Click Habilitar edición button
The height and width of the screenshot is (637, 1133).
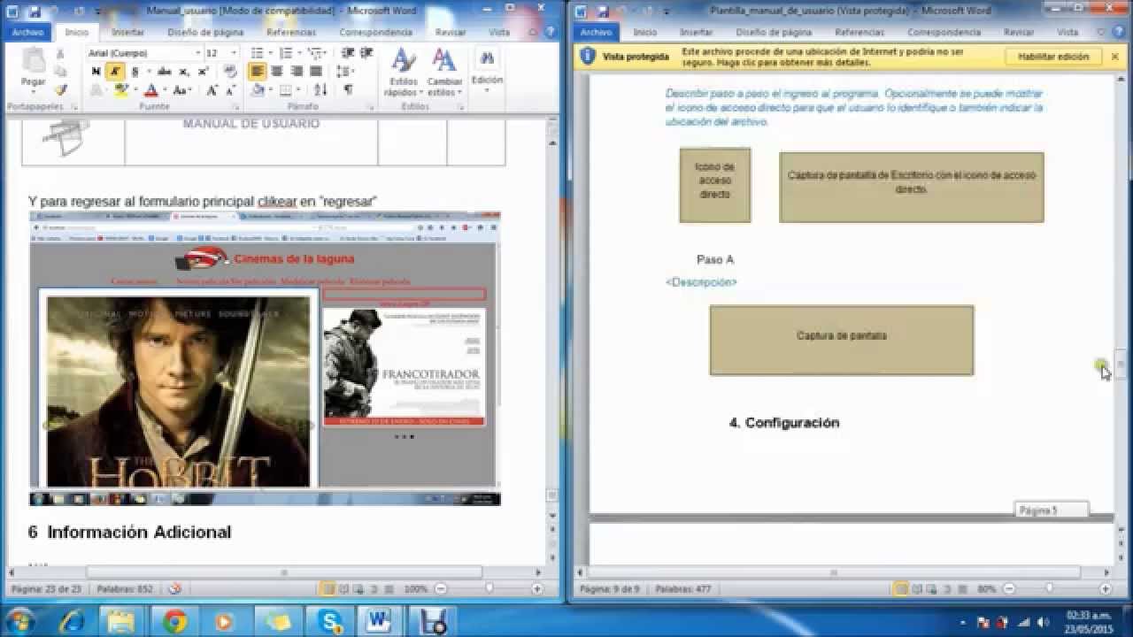click(x=1053, y=56)
